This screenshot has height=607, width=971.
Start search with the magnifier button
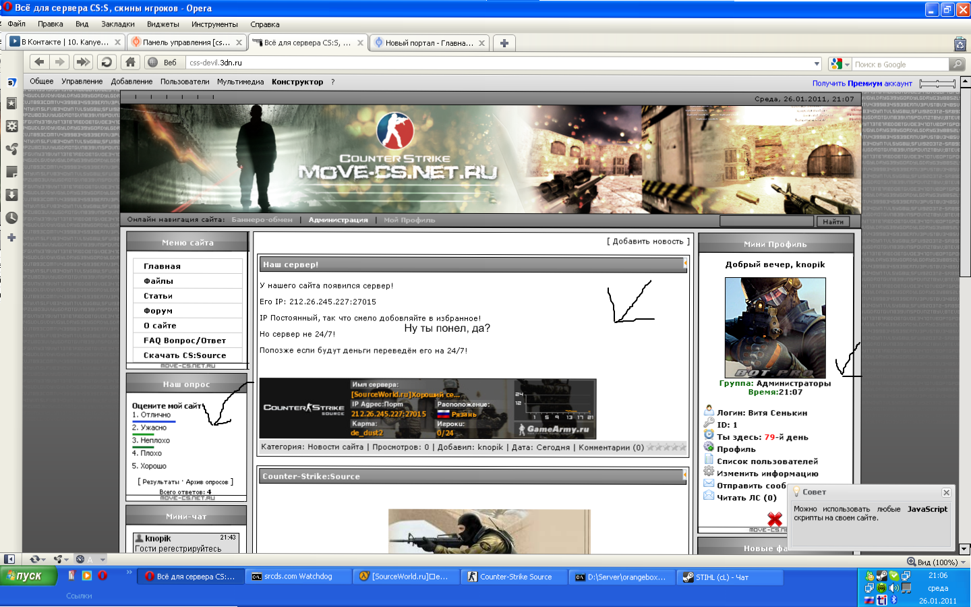pos(957,64)
